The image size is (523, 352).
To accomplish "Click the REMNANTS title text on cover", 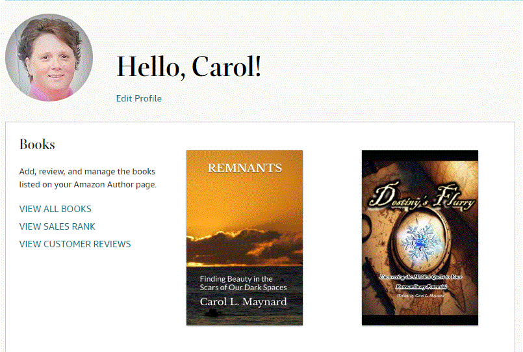I will [x=245, y=168].
